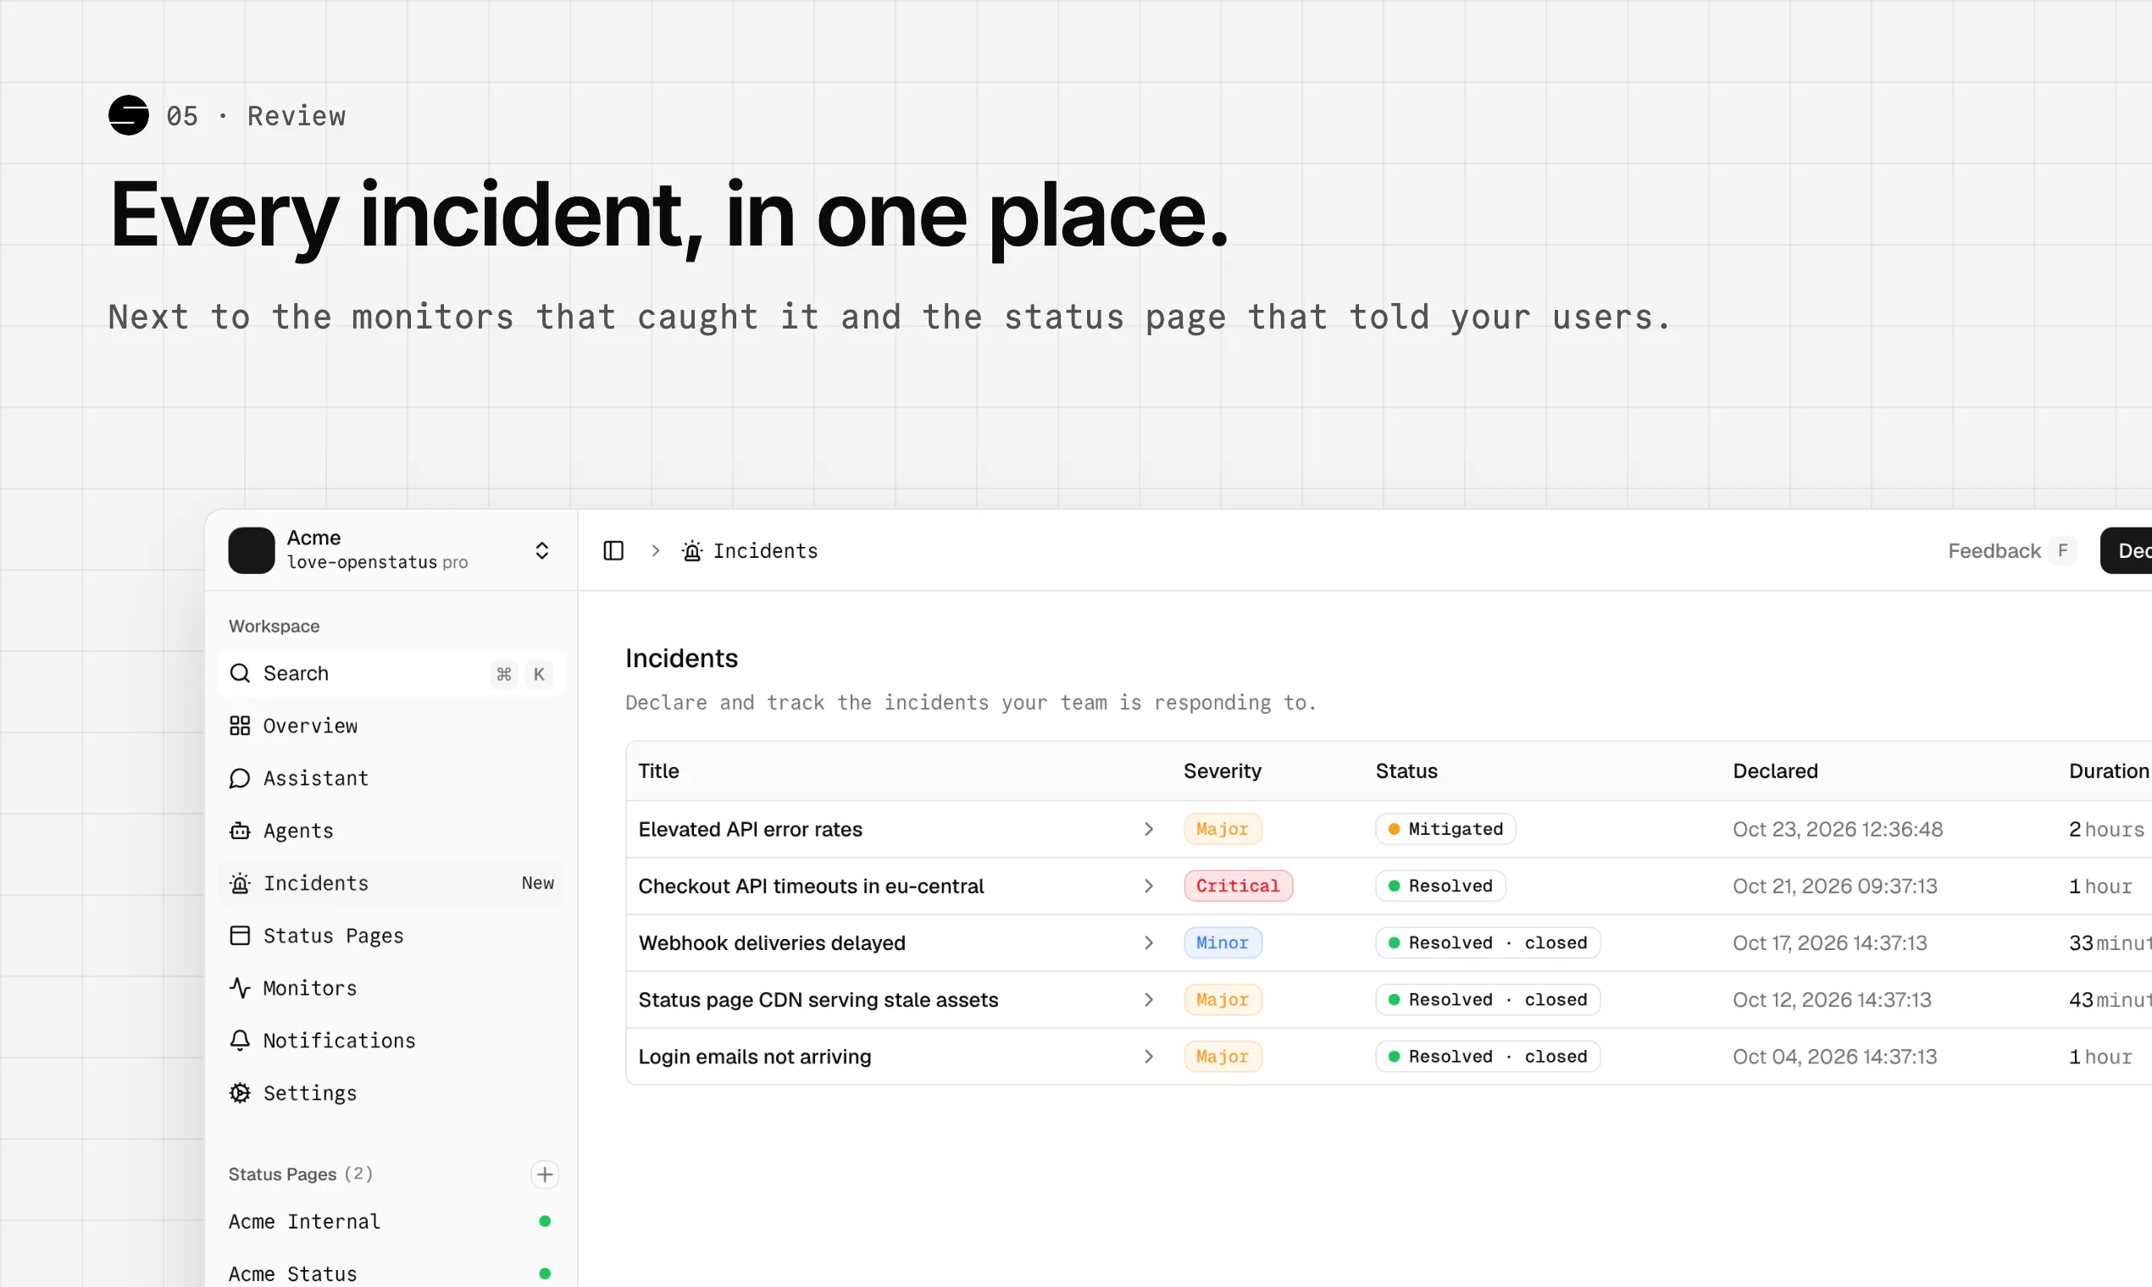Image resolution: width=2152 pixels, height=1287 pixels.
Task: Click the Notifications bell icon
Action: 240,1041
